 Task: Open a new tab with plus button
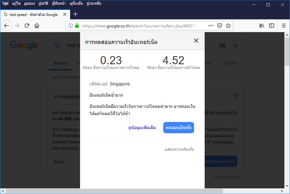coord(75,14)
